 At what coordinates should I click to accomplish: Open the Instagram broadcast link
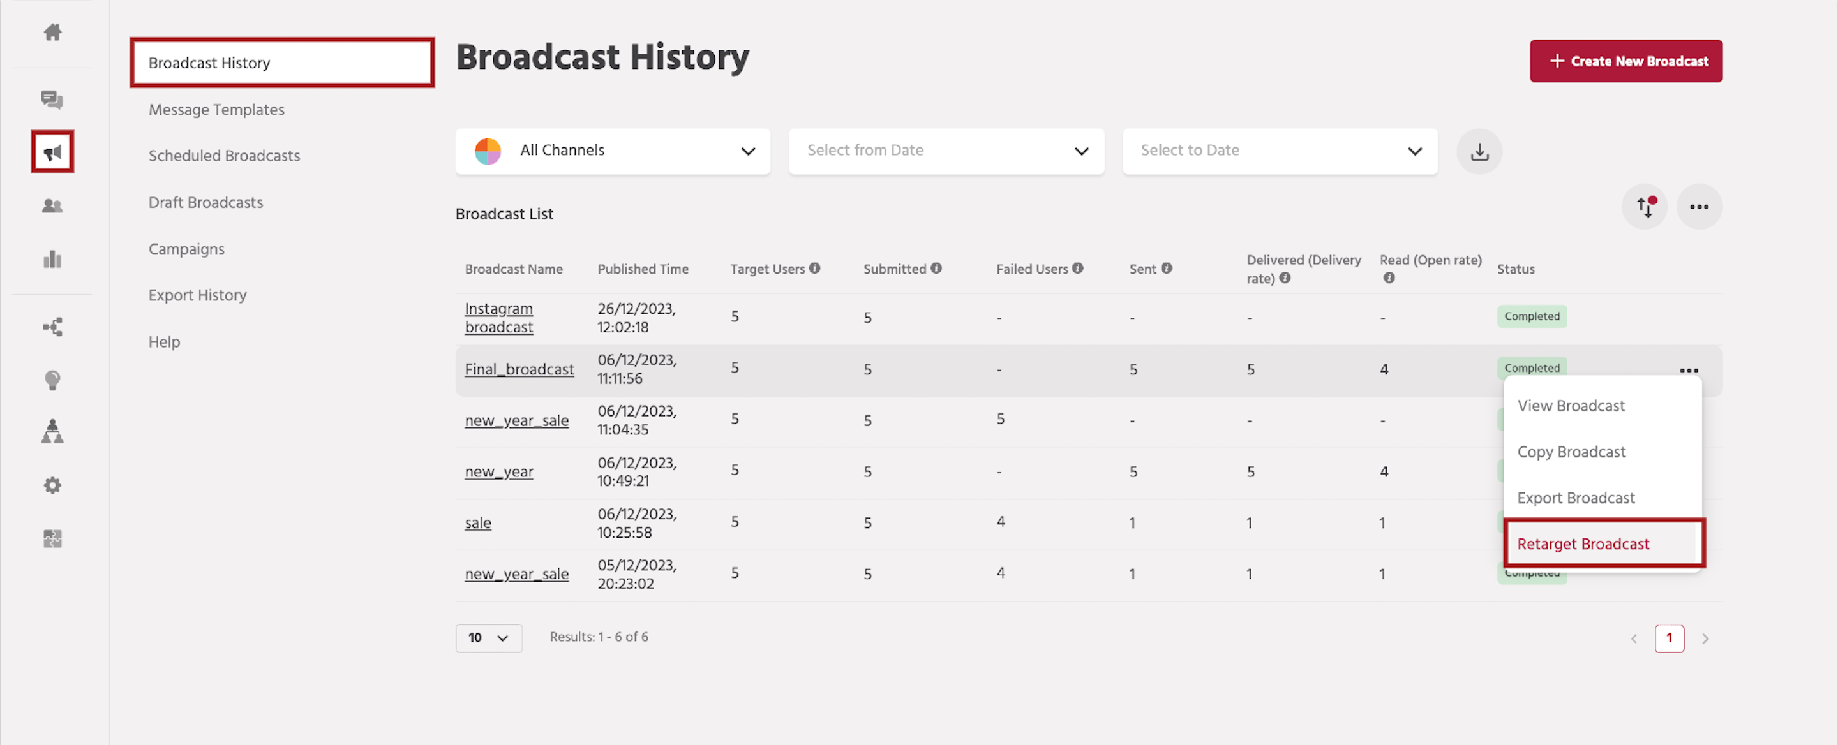(x=498, y=318)
